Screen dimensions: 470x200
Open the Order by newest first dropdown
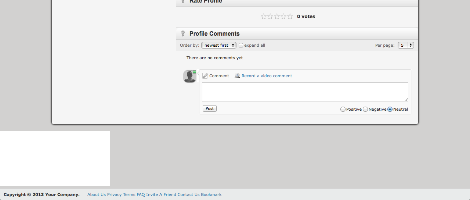coord(219,46)
